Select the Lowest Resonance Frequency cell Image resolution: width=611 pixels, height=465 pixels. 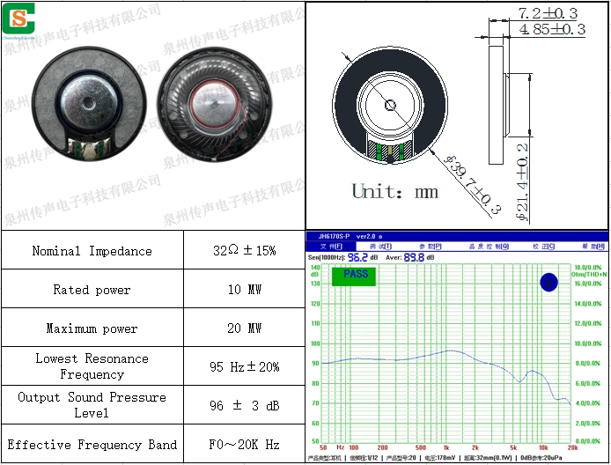pyautogui.click(x=92, y=366)
